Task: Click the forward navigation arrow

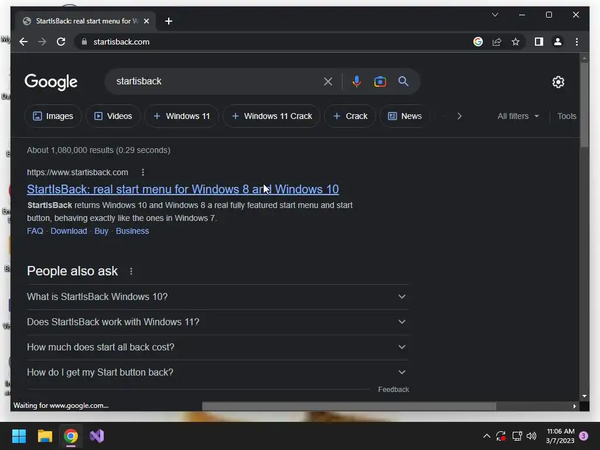Action: tap(42, 42)
